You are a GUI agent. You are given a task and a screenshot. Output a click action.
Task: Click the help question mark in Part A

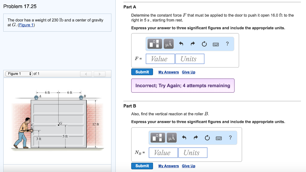227,44
